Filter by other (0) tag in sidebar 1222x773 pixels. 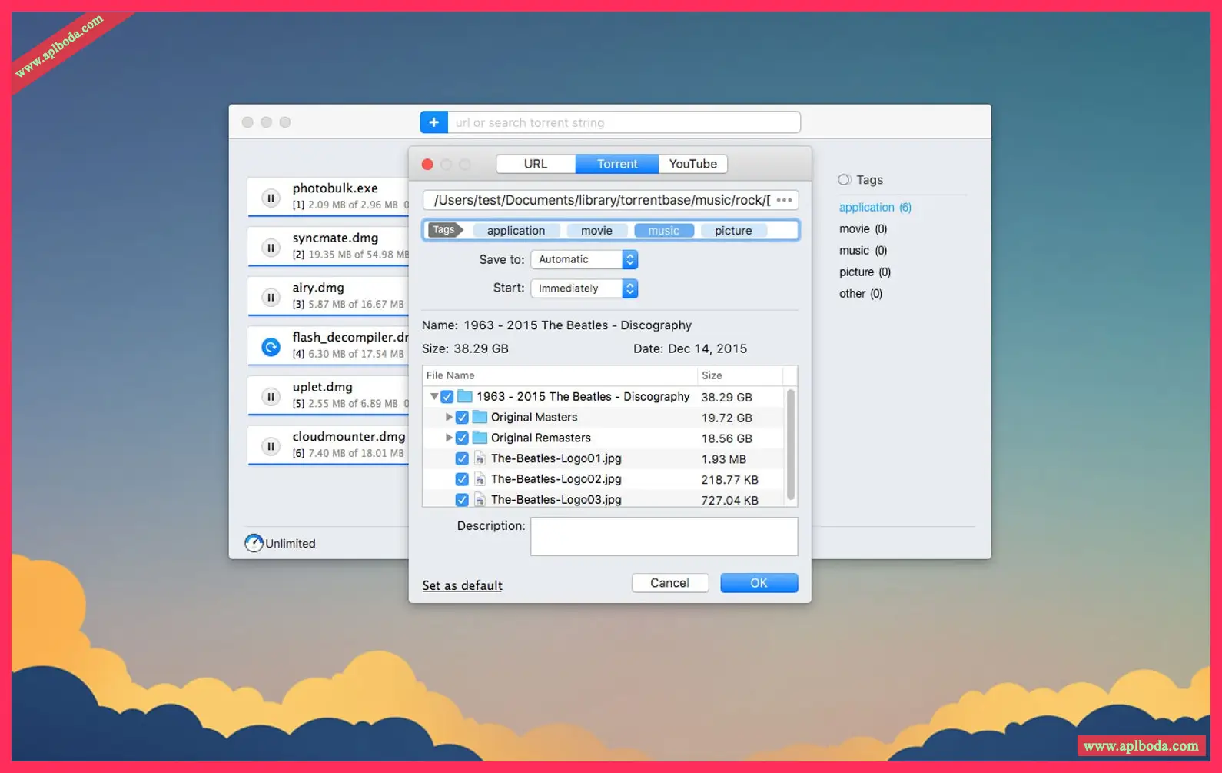click(860, 294)
